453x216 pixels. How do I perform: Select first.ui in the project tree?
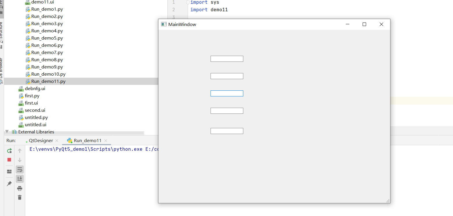[x=31, y=103]
